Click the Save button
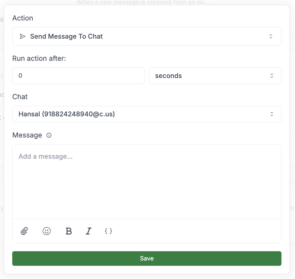The height and width of the screenshot is (279, 295). 147,258
